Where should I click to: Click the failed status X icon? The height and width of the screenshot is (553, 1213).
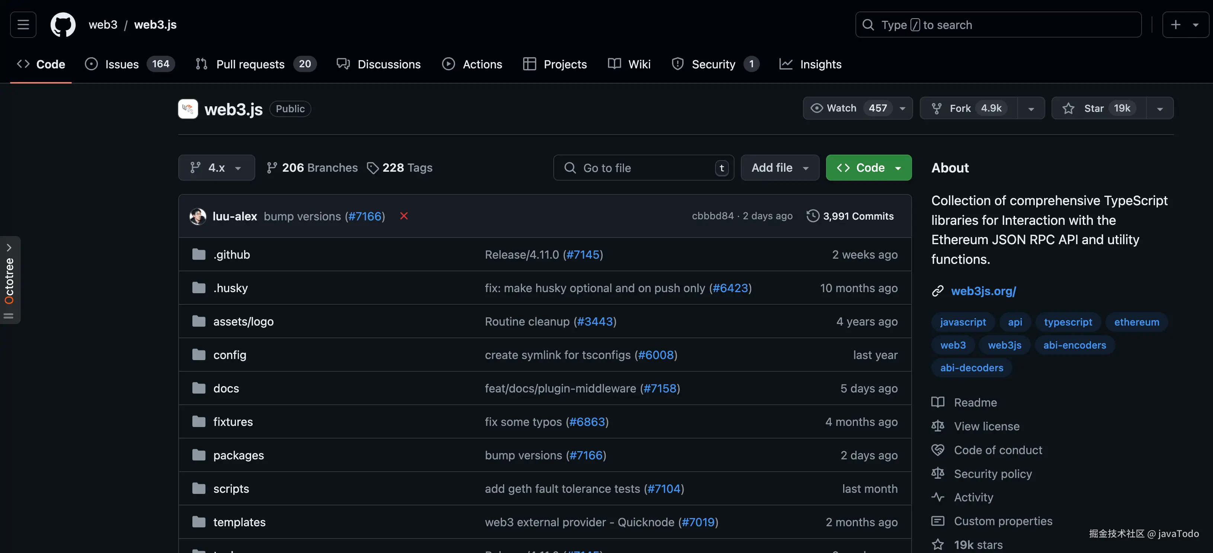pos(404,216)
